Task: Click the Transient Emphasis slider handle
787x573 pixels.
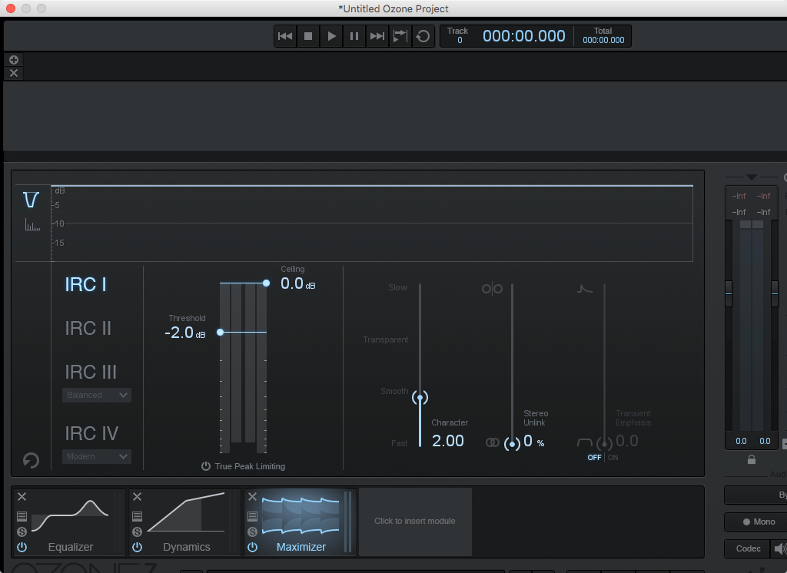Action: 604,444
